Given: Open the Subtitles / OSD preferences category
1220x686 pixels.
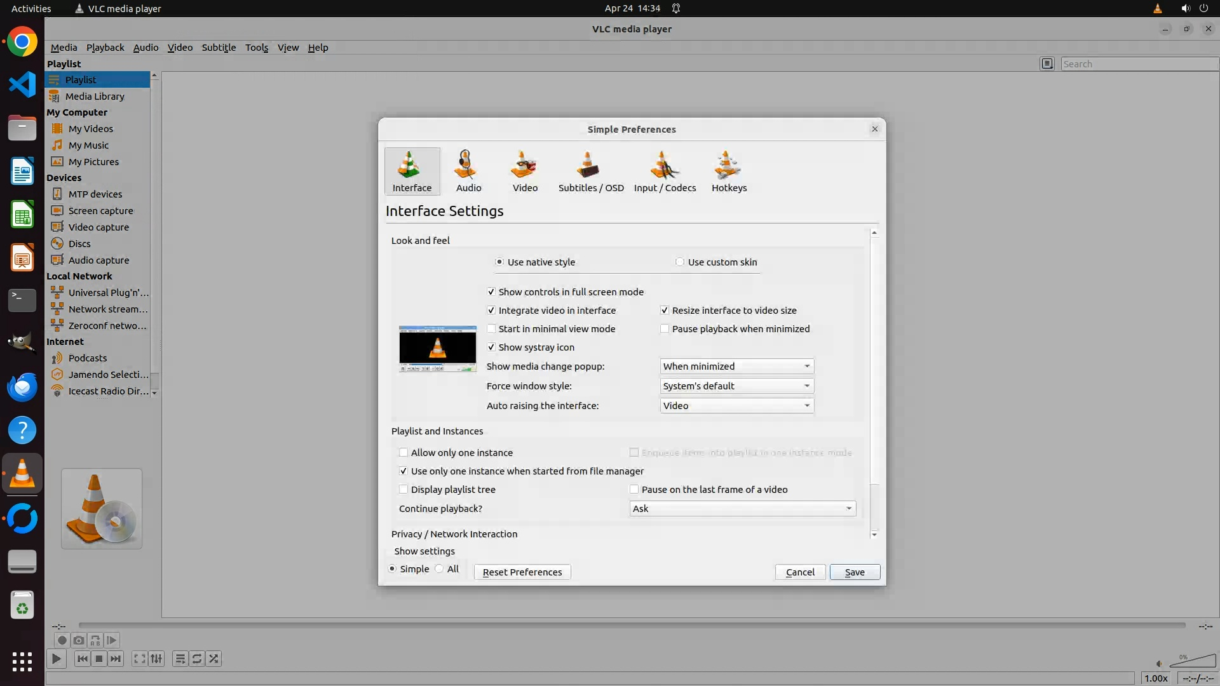Looking at the screenshot, I should [x=590, y=171].
